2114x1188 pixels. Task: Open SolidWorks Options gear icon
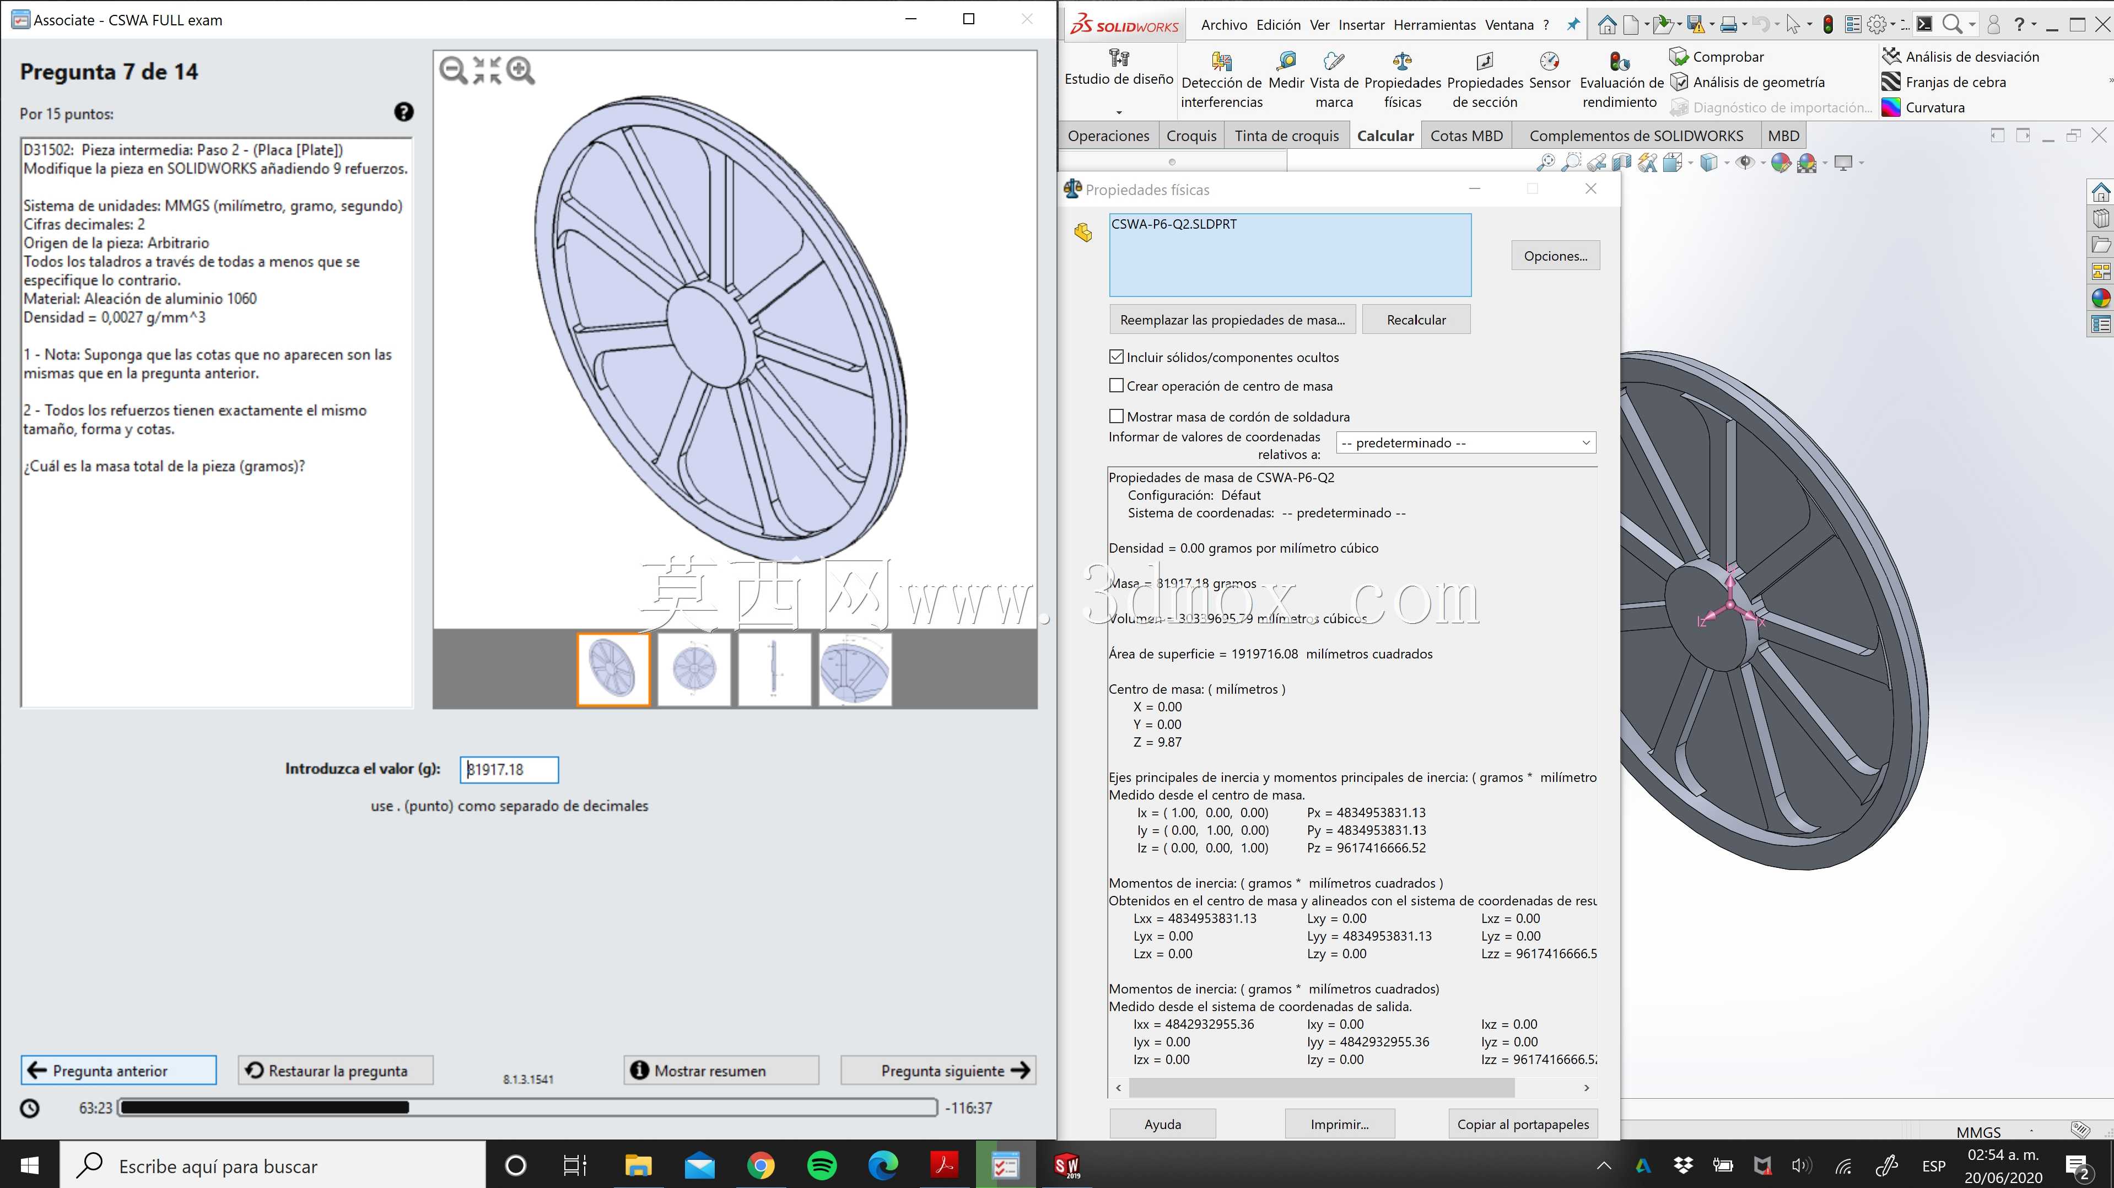pos(1876,25)
